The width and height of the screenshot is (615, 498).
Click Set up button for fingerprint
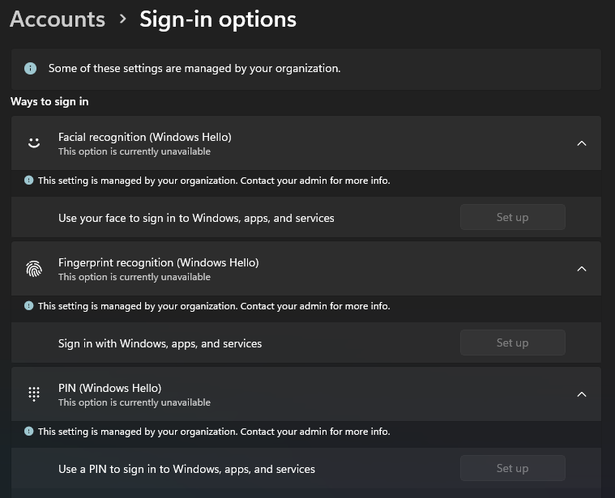pos(513,343)
